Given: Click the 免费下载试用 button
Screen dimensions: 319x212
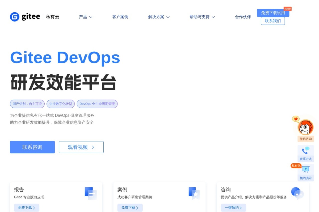Looking at the screenshot, I should tap(273, 13).
